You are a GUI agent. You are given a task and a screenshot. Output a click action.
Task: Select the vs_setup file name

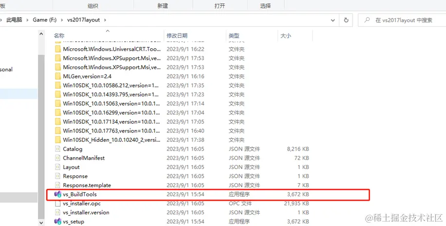tap(74, 222)
